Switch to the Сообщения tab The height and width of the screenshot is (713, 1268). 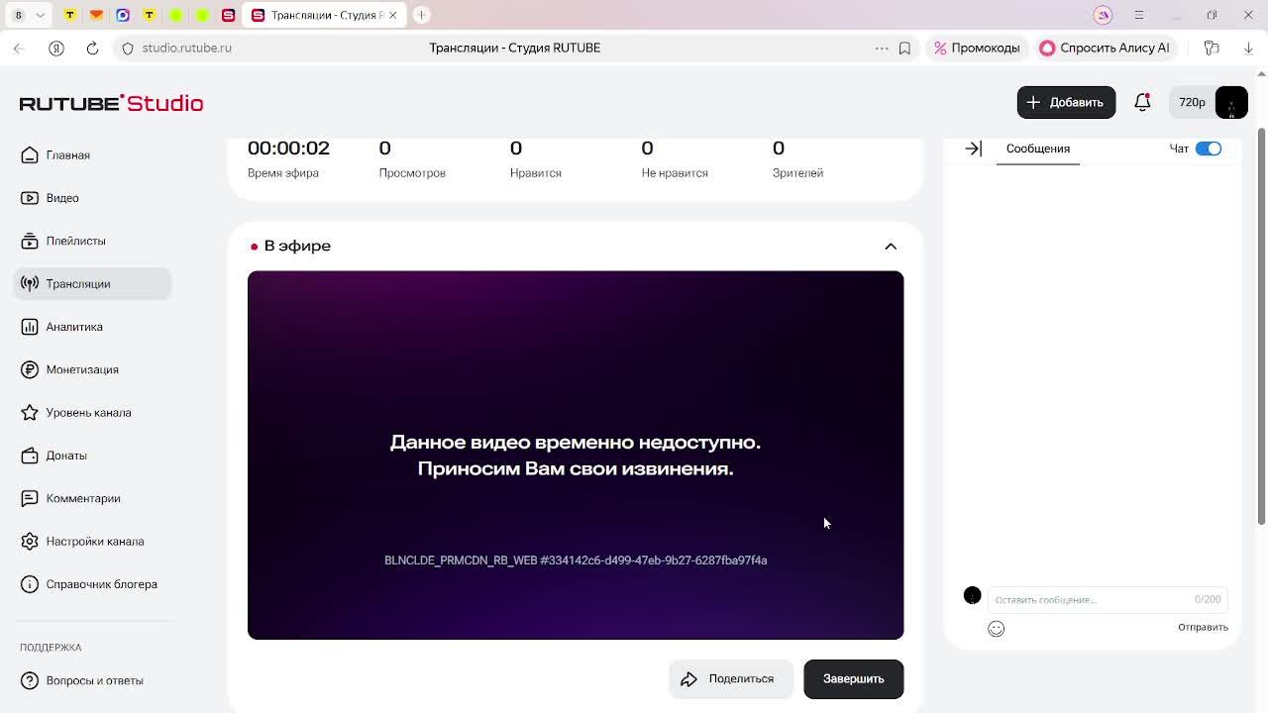(x=1037, y=149)
